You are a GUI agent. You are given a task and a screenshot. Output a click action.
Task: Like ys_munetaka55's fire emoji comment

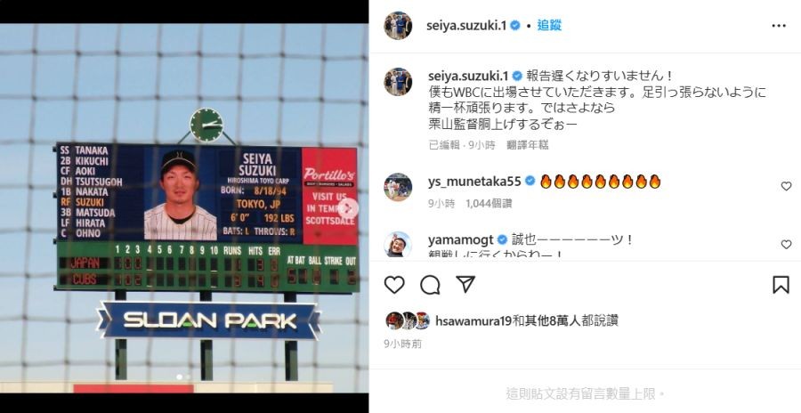click(786, 187)
